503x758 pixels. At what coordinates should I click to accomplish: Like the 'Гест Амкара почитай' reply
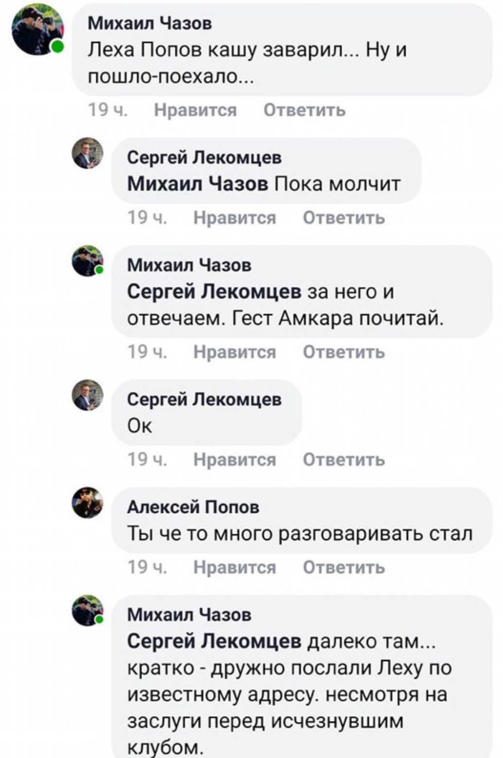[x=234, y=352]
